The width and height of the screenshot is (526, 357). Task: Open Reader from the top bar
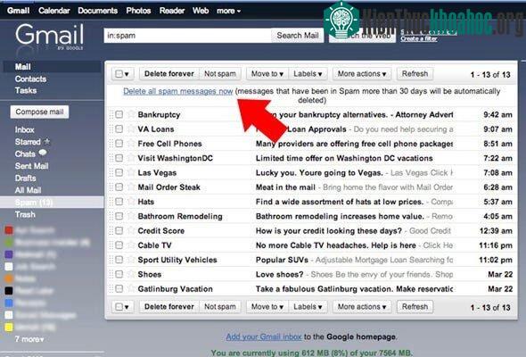tap(172, 11)
